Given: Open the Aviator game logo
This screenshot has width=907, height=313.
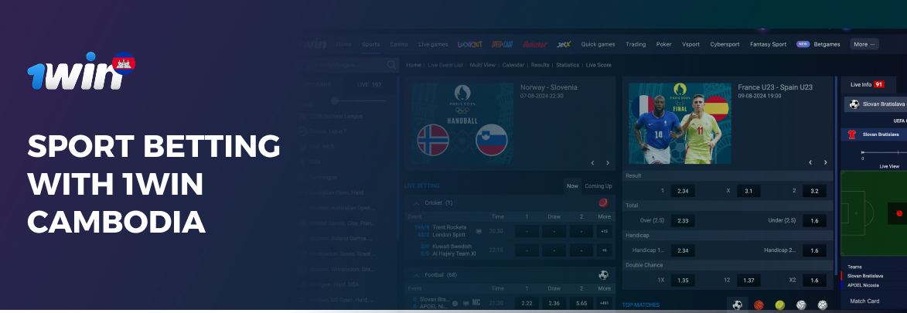Looking at the screenshot, I should tap(534, 45).
